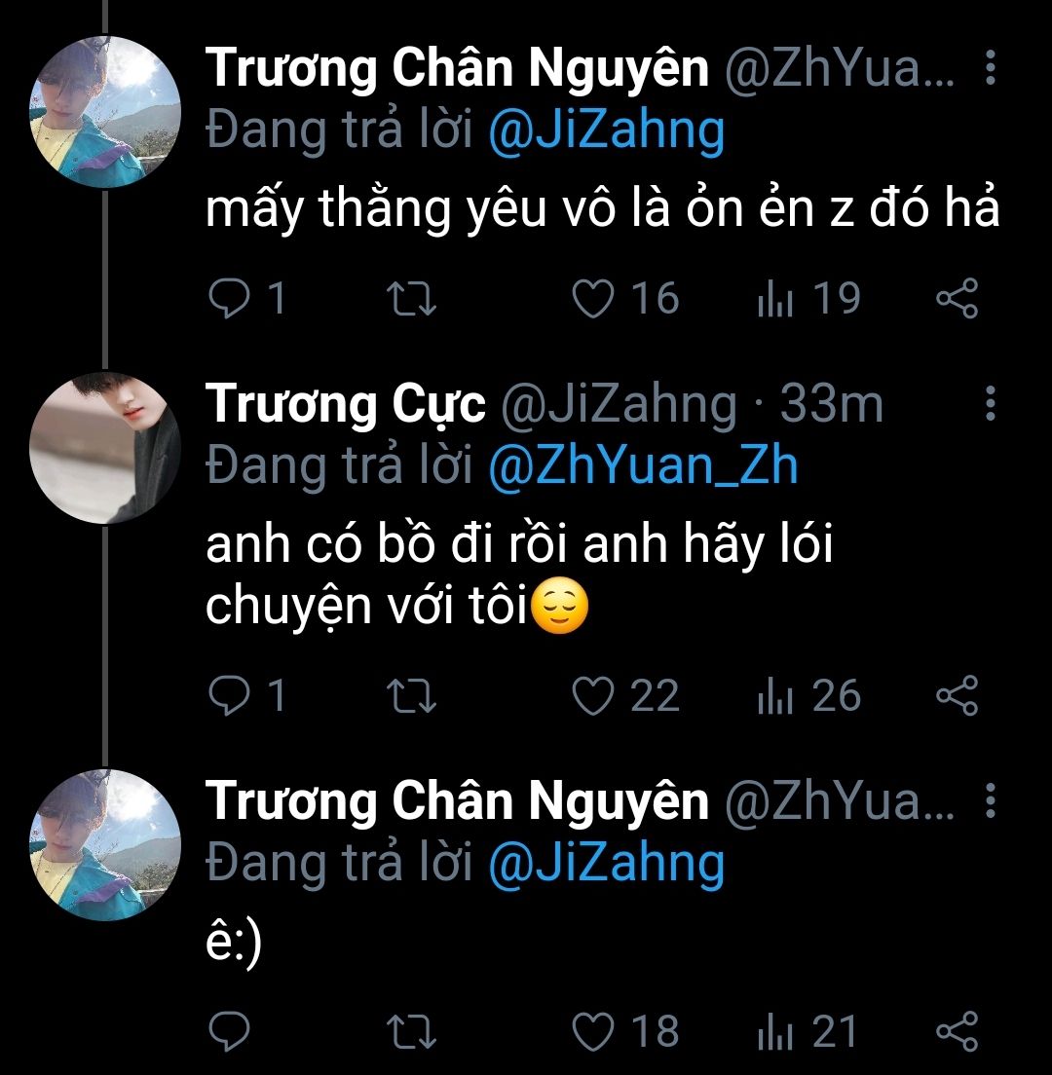1052x1075 pixels.
Task: Open the @JiZahng mention in the first tweet
Action: (606, 130)
